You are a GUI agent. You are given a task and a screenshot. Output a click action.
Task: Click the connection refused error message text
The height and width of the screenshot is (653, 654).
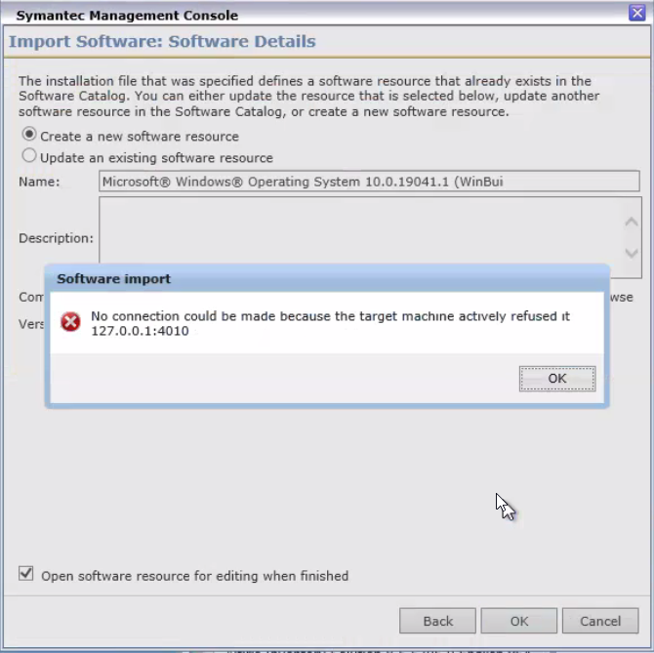click(330, 323)
